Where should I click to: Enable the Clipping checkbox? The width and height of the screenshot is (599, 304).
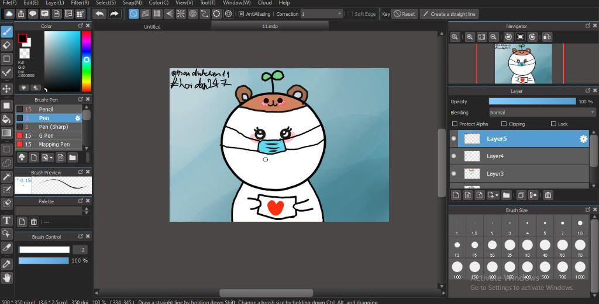click(504, 124)
